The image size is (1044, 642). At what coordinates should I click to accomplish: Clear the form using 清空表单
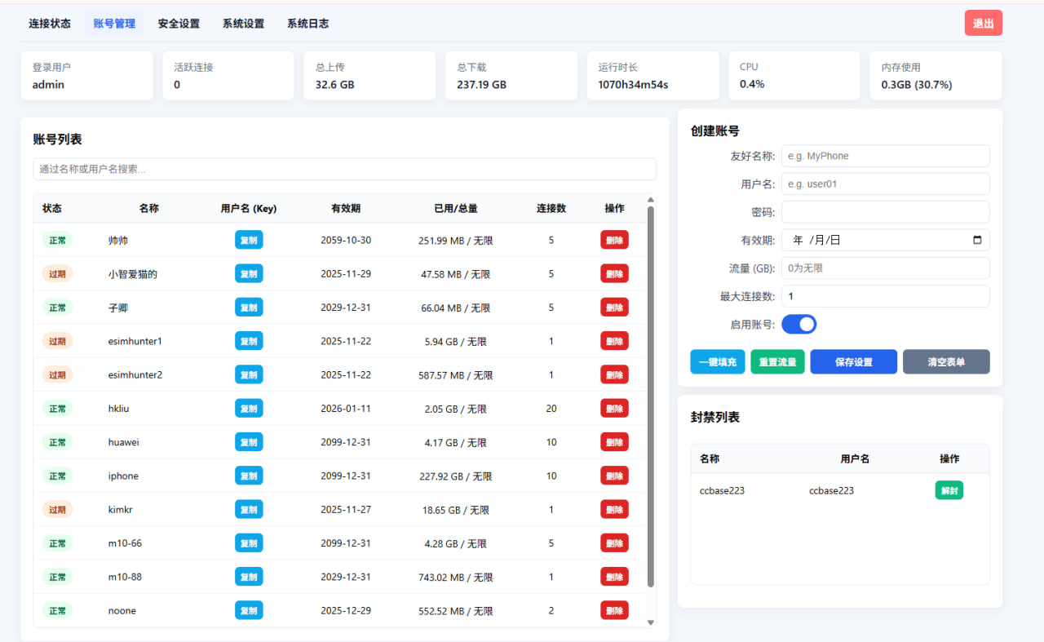pos(946,361)
